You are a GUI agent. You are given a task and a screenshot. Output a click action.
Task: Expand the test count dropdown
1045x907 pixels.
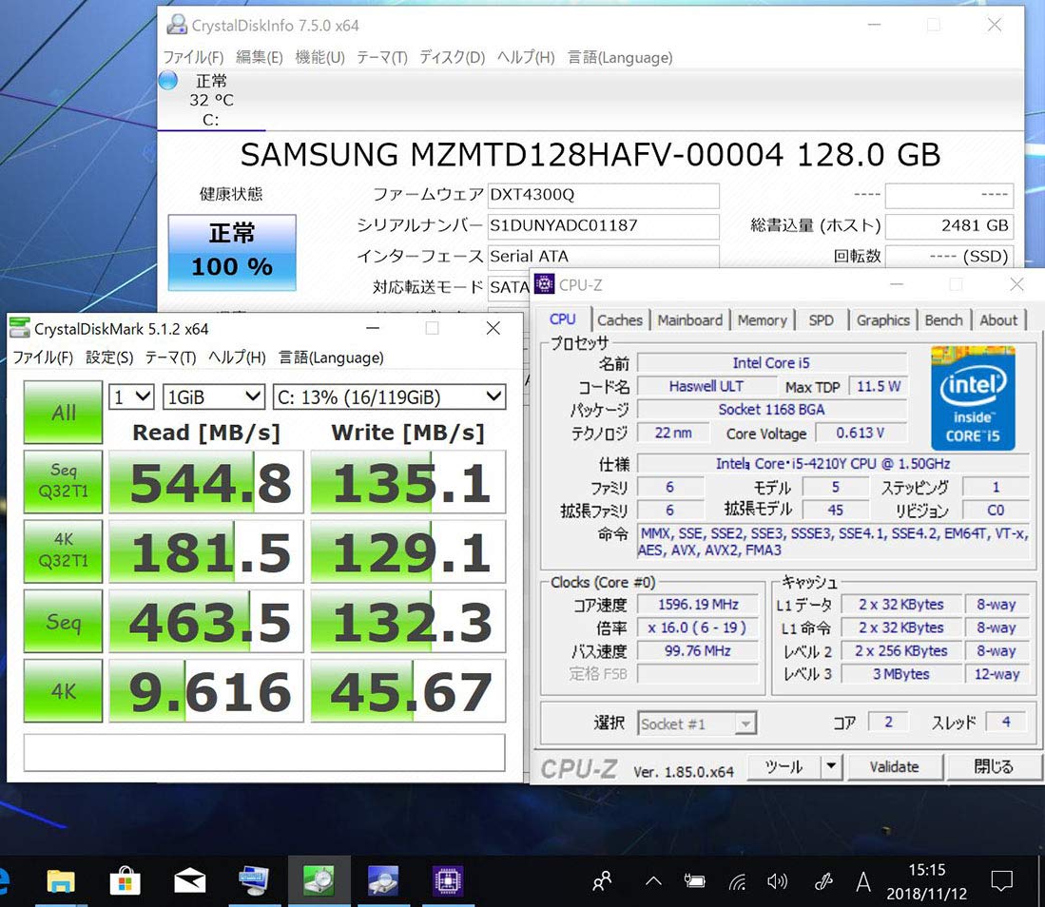tap(131, 396)
